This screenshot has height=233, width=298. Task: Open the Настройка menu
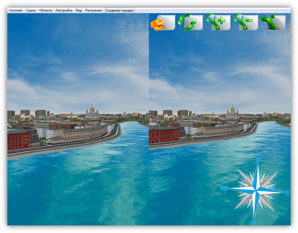tap(64, 10)
